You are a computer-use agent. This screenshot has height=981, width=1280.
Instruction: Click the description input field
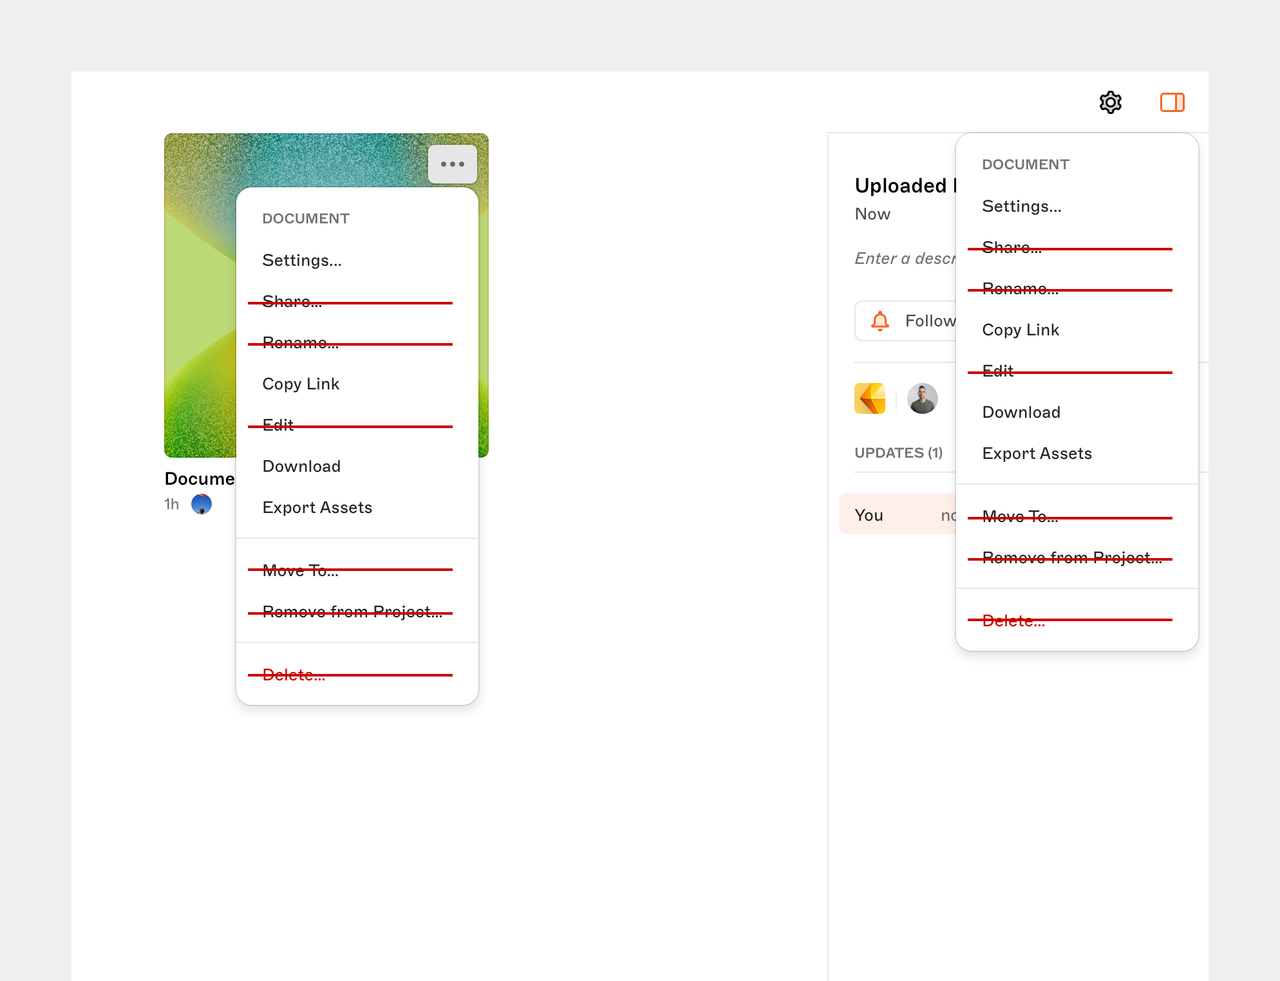(x=904, y=258)
